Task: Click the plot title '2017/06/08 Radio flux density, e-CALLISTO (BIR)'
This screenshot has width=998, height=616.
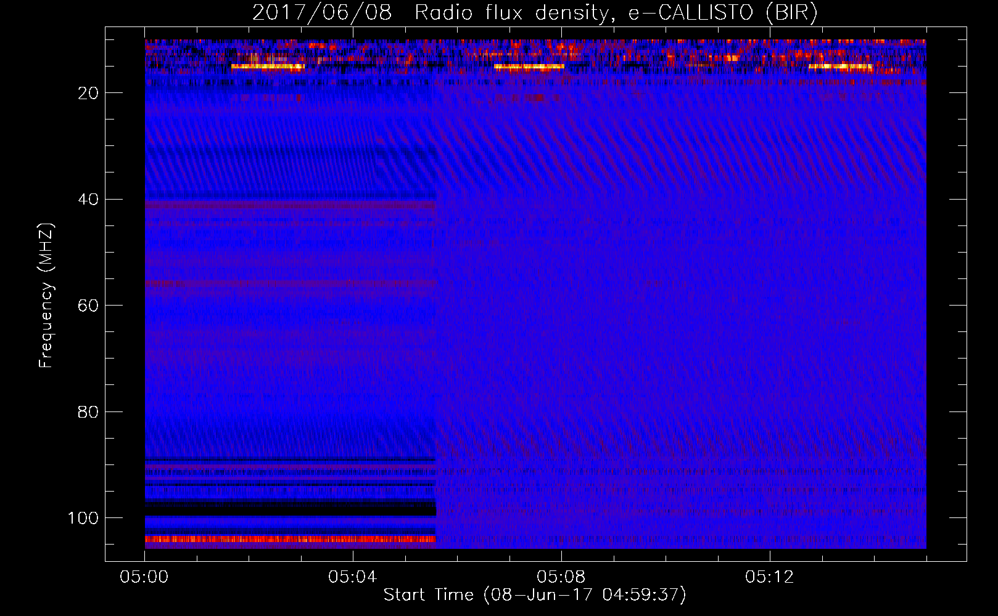Action: pyautogui.click(x=535, y=13)
